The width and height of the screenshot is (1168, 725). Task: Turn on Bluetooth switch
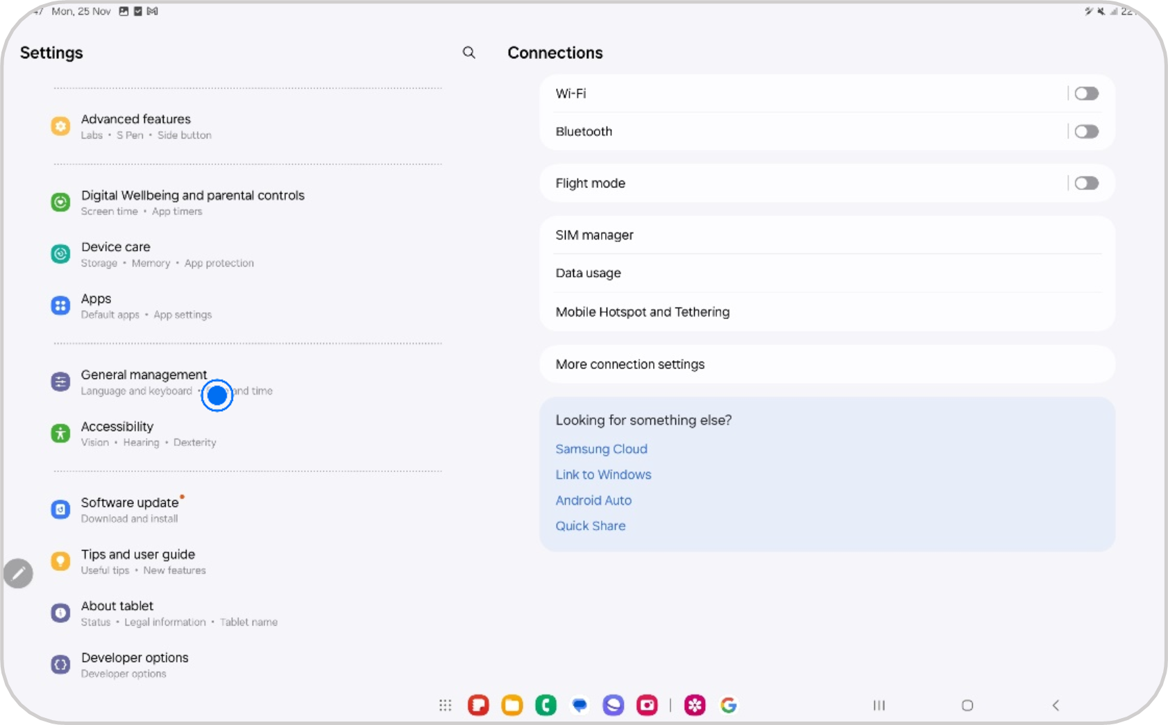click(1086, 132)
